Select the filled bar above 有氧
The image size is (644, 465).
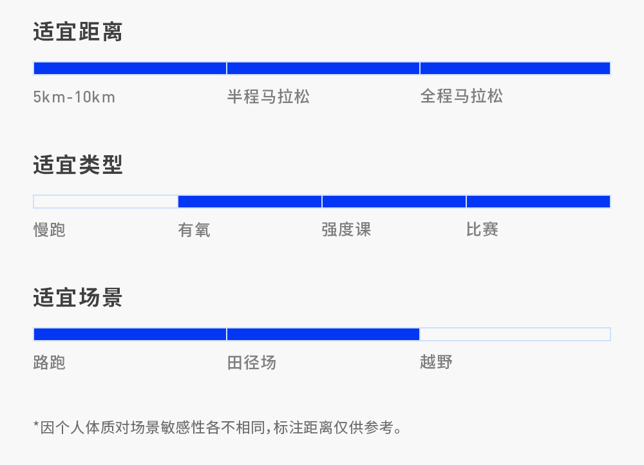pyautogui.click(x=250, y=202)
